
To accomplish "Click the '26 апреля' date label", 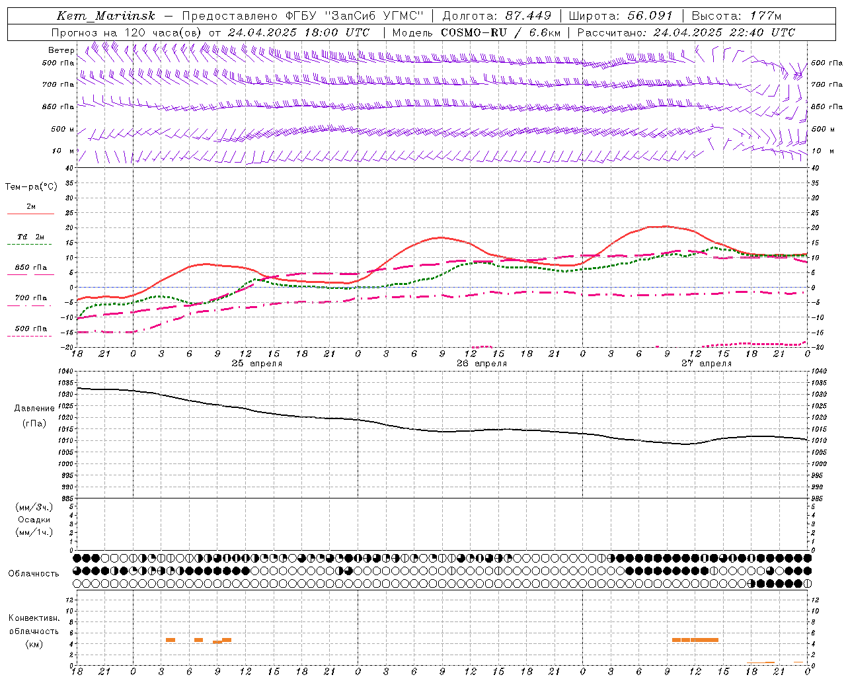I will click(x=482, y=364).
